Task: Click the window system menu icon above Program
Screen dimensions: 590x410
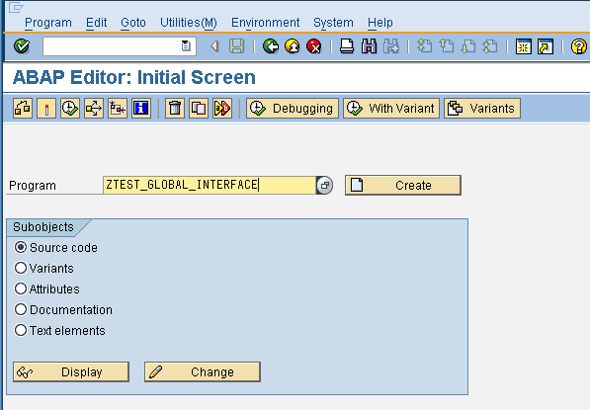Action: coord(16,7)
